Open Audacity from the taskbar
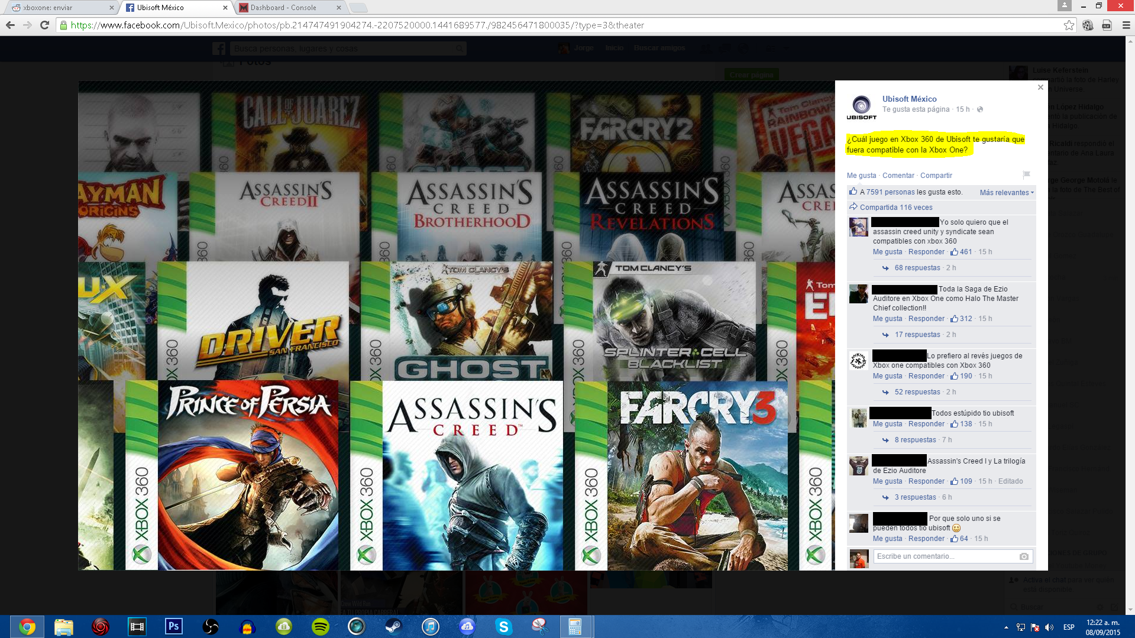The height and width of the screenshot is (638, 1135). [247, 626]
